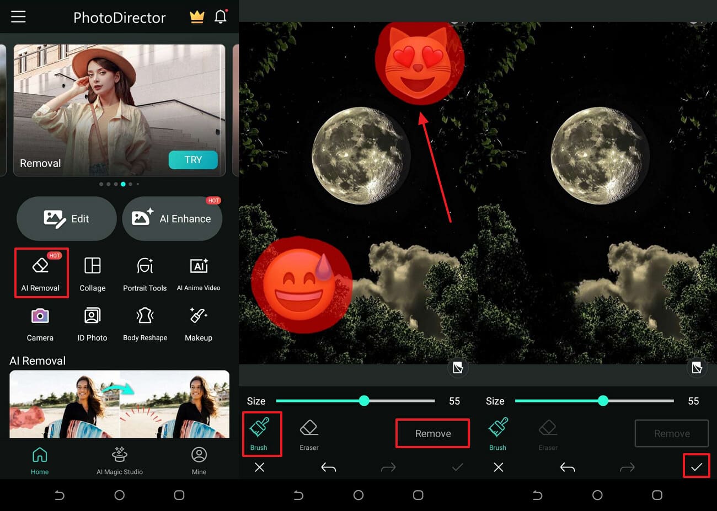Check notifications via bell icon
The height and width of the screenshot is (511, 717).
[221, 17]
